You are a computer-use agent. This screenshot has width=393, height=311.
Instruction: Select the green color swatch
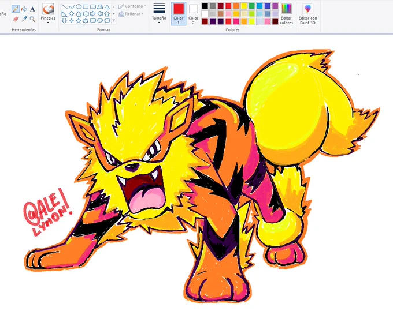pos(252,6)
